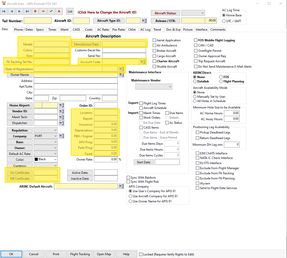This screenshot has width=287, height=258.
Task: Click the Open Map button
Action: pos(104,254)
